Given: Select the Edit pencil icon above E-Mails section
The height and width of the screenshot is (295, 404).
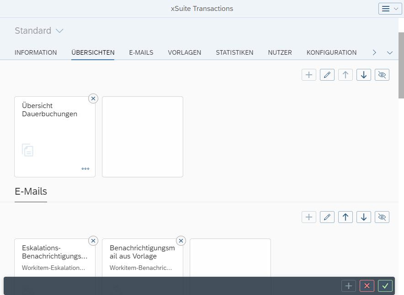Looking at the screenshot, I should coord(327,217).
